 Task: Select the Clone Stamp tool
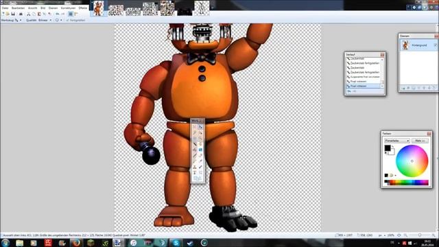[x=195, y=167]
